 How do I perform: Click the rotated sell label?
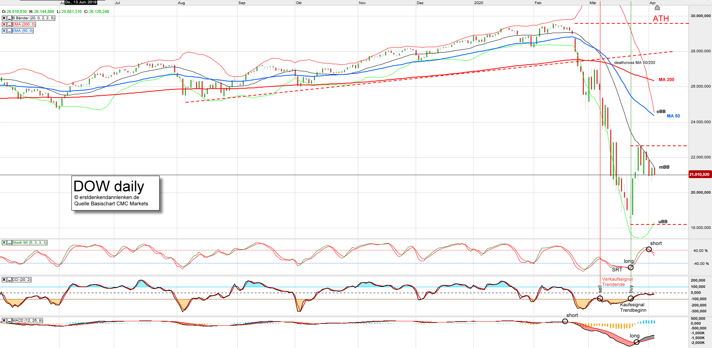coord(600,289)
